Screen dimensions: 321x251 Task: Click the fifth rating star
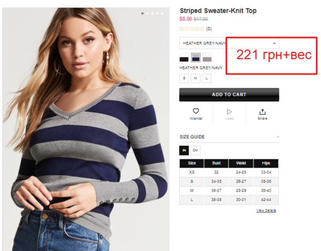202,29
